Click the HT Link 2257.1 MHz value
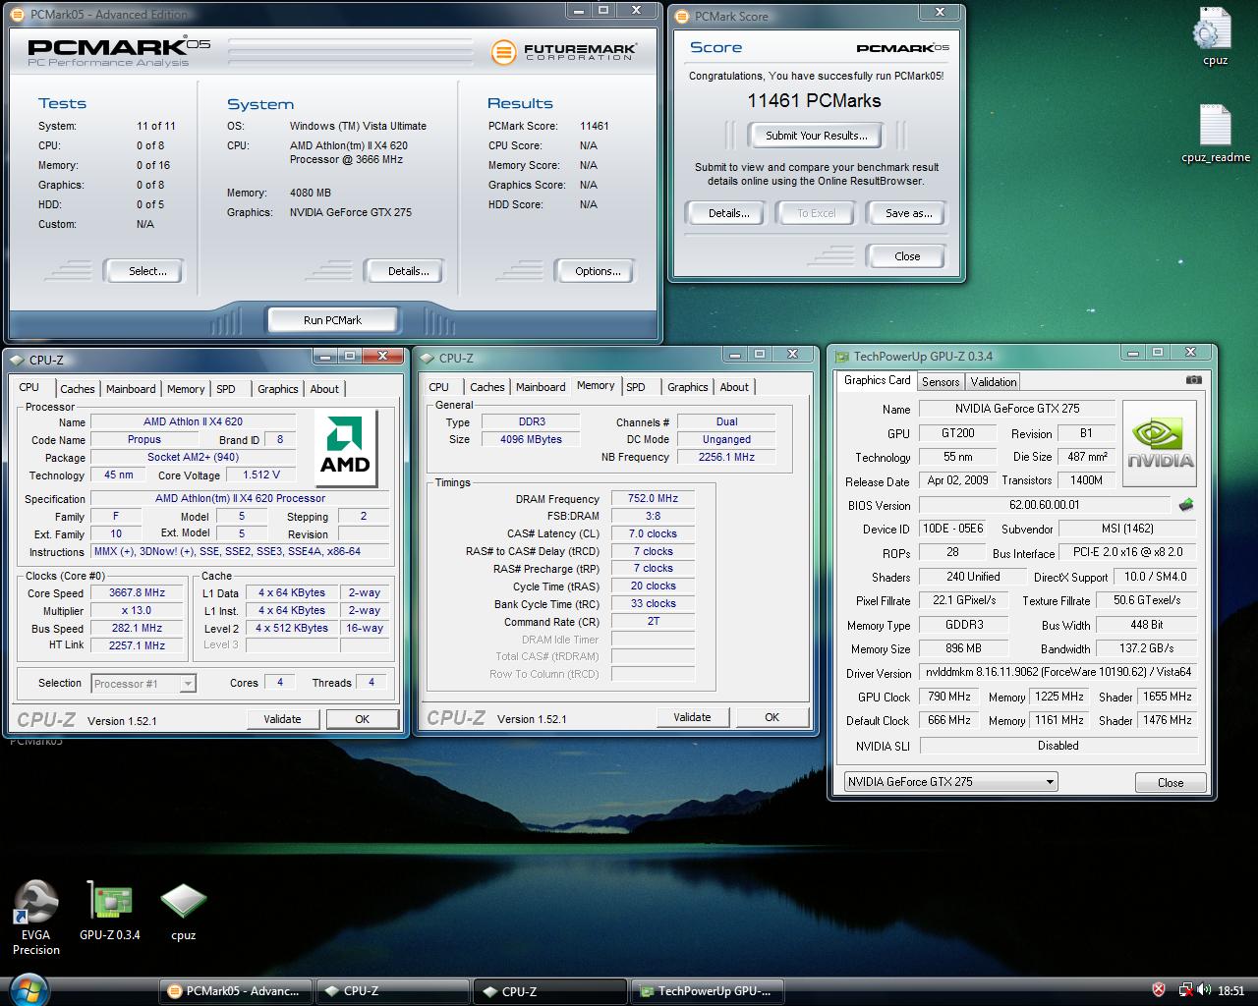Screen dimensions: 1258x1006 click(137, 646)
